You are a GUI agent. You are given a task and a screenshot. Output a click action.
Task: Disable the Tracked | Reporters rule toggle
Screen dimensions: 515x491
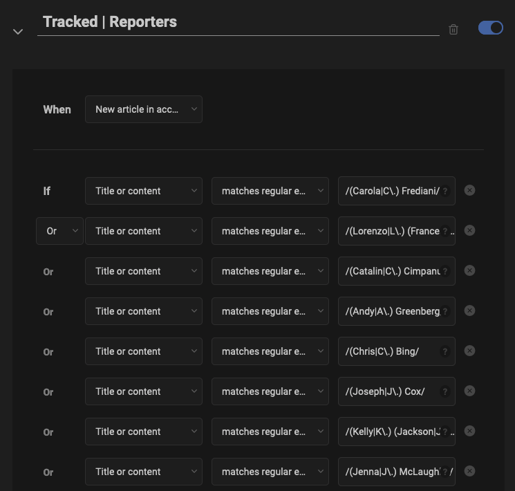pos(490,28)
